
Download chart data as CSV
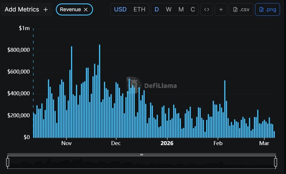point(241,9)
